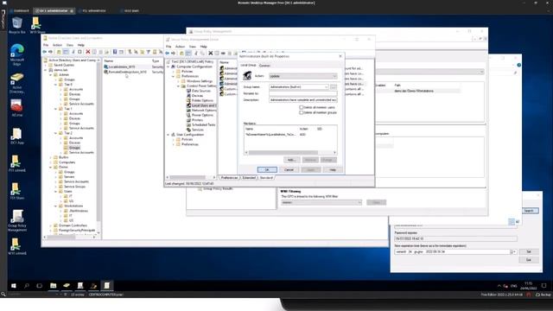Click the Back arrow in Group Policy Editor toolbar
This screenshot has width=553, height=311.
click(x=167, y=54)
